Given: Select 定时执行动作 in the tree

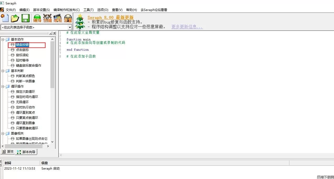Looking at the screenshot, I should 25,107.
